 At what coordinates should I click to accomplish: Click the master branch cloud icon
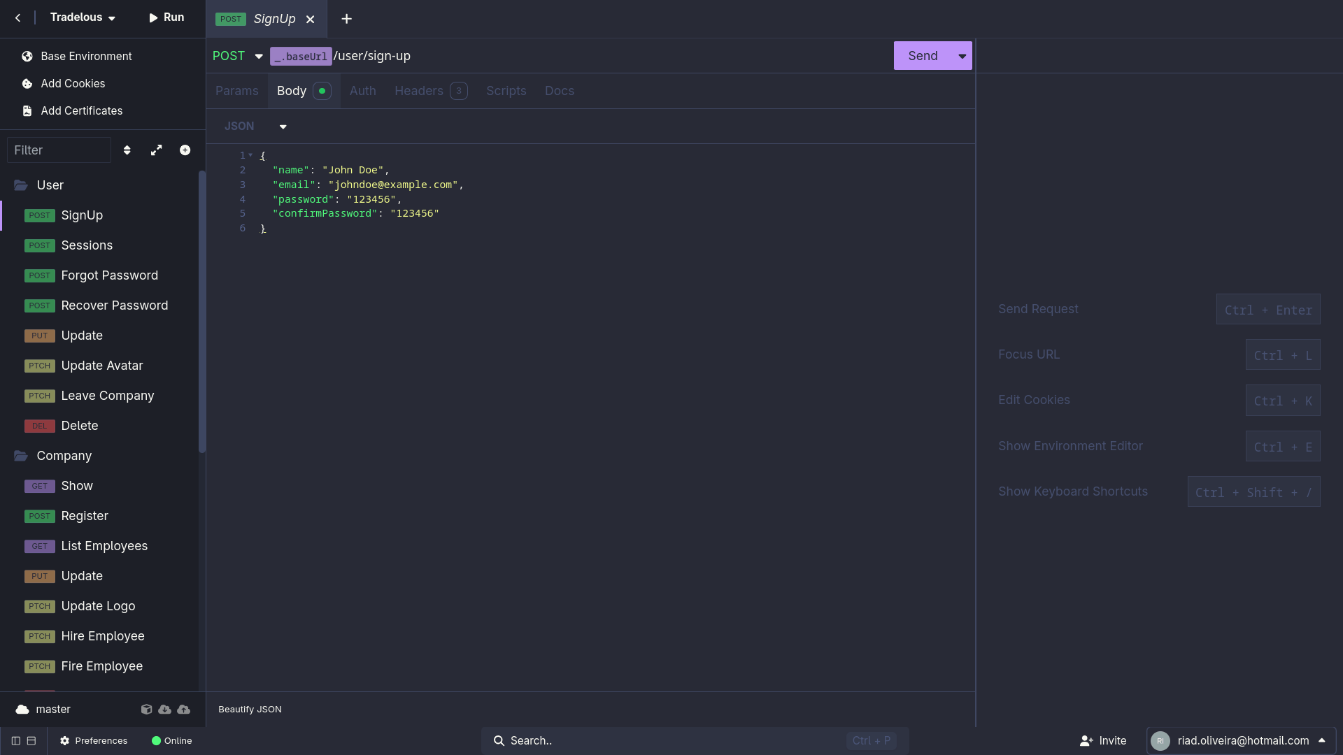[22, 710]
